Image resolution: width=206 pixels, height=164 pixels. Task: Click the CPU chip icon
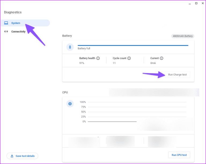tap(70, 104)
